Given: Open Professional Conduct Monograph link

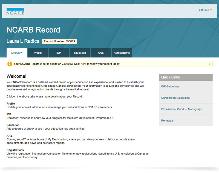Looking at the screenshot, I should [x=181, y=109].
